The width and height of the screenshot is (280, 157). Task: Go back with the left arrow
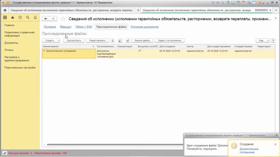coord(46,19)
